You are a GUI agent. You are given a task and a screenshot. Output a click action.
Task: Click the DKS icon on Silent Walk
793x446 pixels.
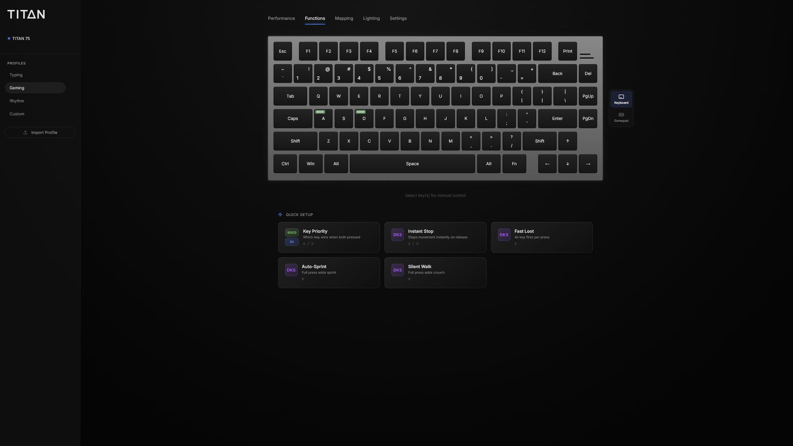tap(397, 270)
